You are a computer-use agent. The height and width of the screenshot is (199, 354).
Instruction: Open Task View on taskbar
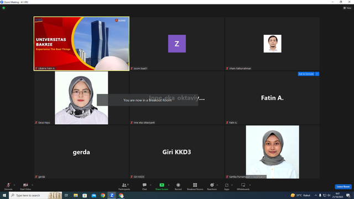(x=66, y=195)
